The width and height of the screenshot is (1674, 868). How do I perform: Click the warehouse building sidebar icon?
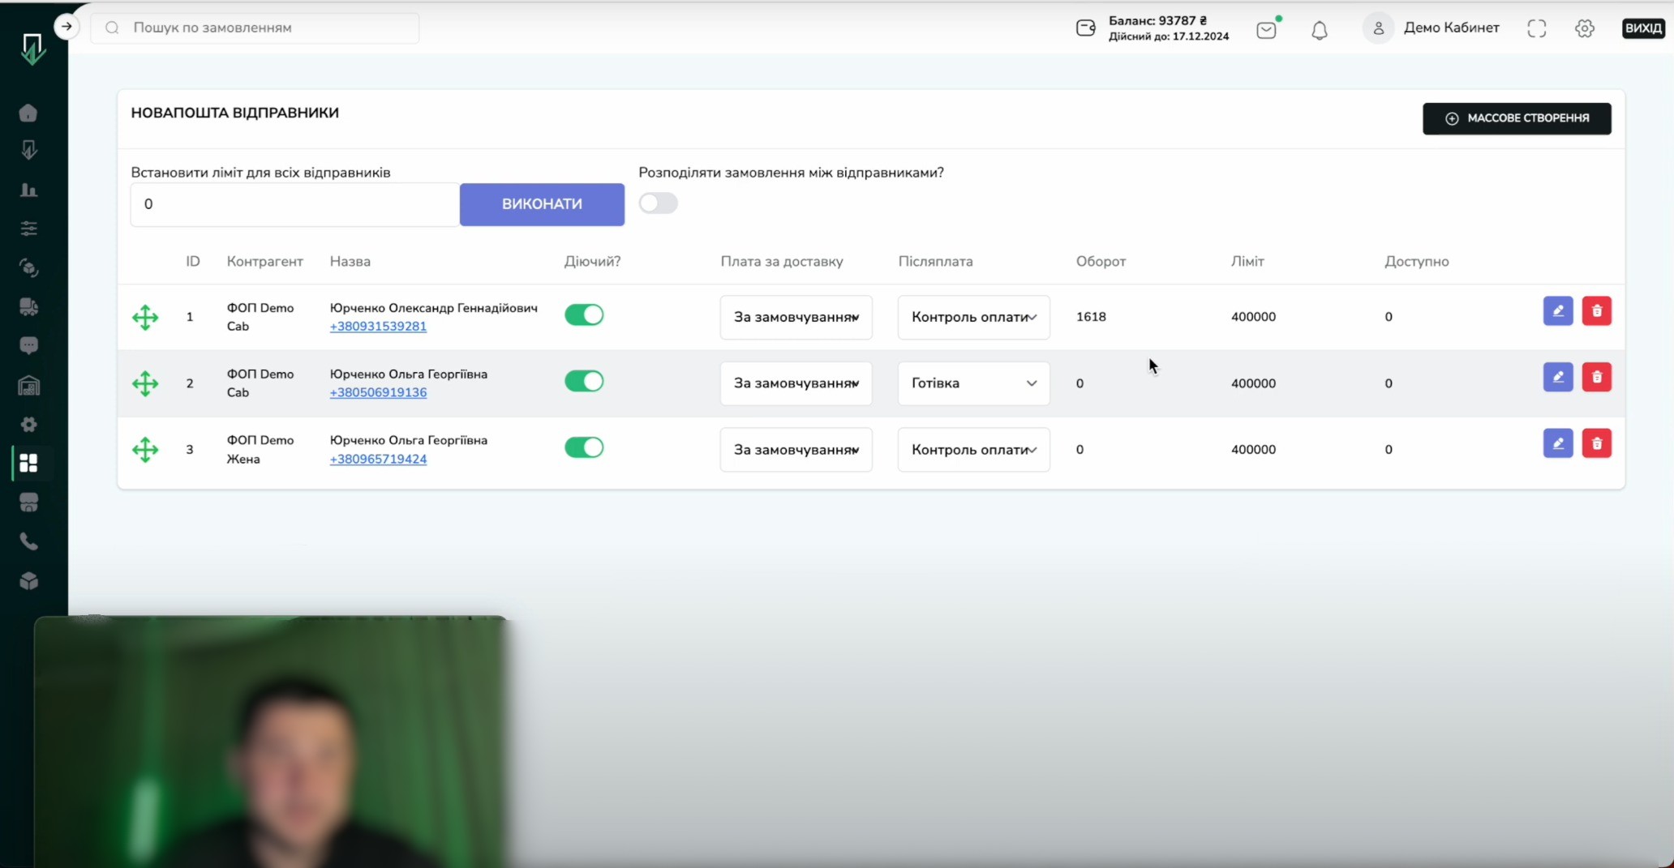28,386
